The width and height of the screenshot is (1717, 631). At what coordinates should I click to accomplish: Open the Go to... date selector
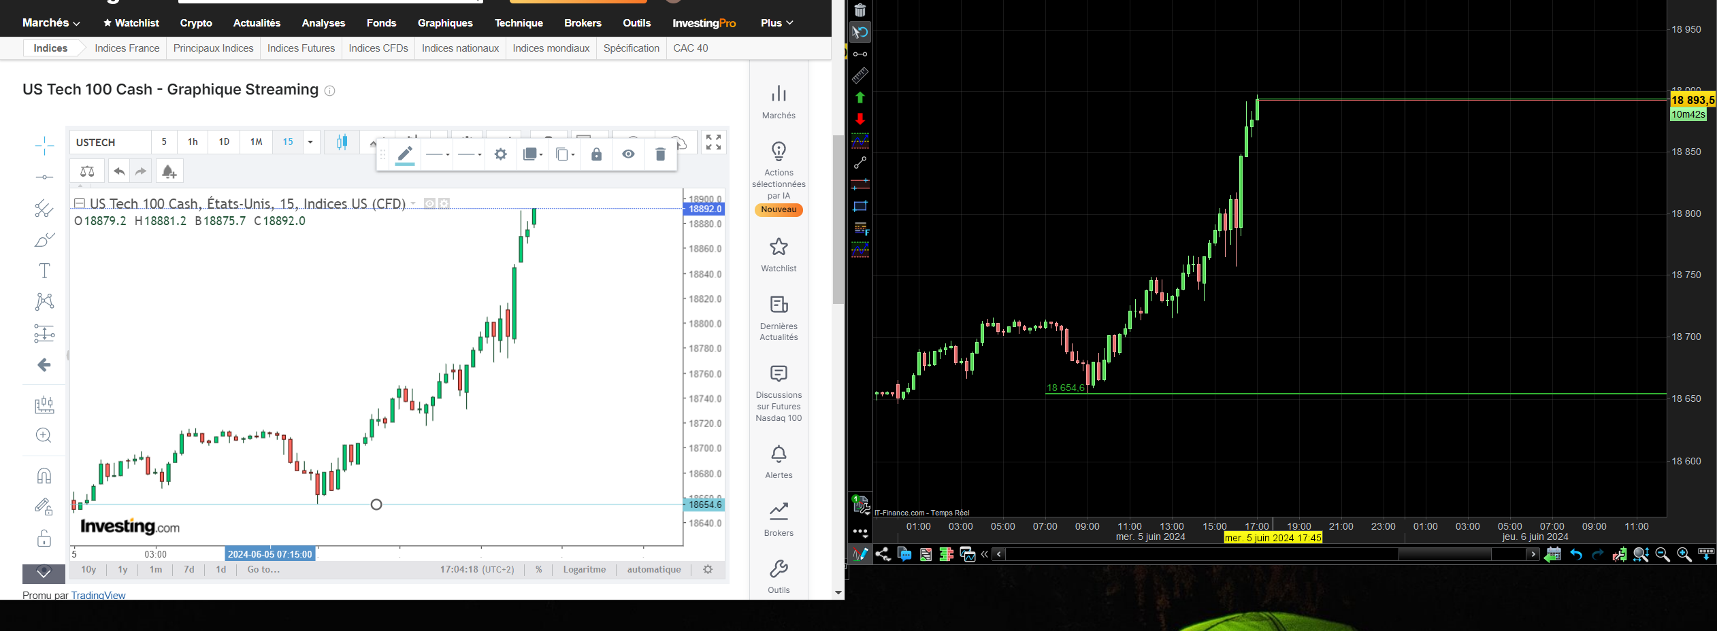click(x=263, y=570)
